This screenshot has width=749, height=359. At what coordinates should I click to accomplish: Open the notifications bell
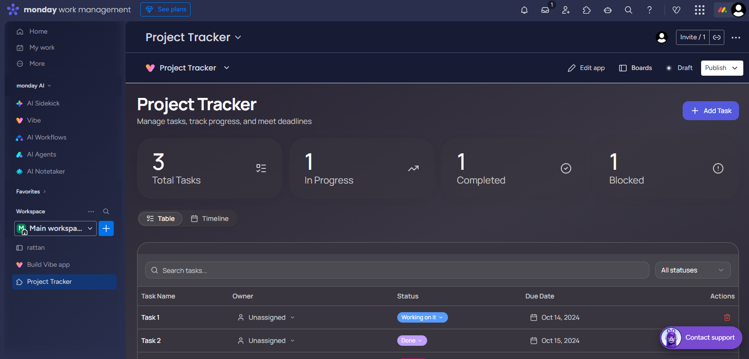524,10
